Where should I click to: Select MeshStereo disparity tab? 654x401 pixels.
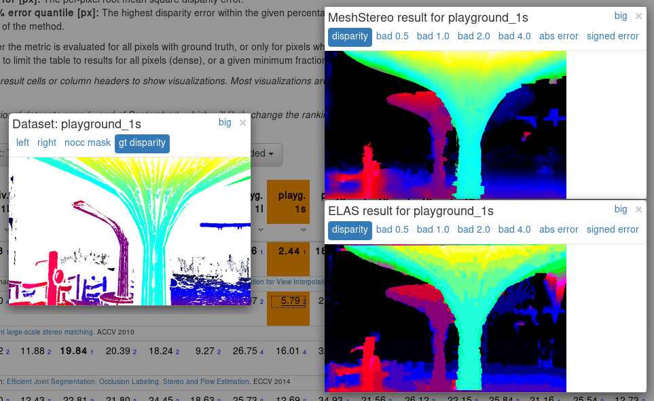click(350, 37)
